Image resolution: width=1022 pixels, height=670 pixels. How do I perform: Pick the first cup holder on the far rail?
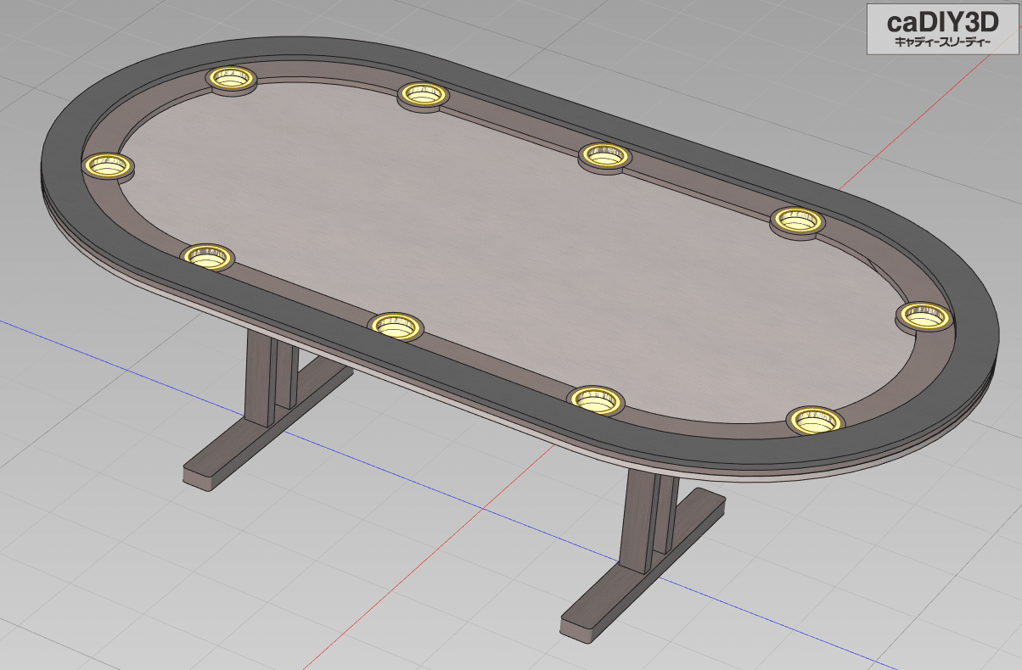(232, 78)
